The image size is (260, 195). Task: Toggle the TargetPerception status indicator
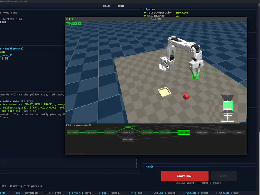tap(145, 13)
